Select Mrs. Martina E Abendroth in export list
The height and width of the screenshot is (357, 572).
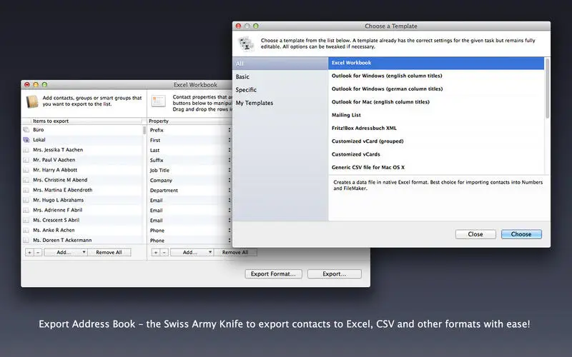point(62,190)
